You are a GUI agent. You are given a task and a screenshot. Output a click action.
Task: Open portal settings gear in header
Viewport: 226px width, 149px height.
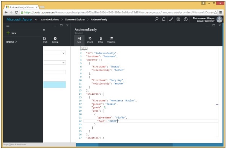pyautogui.click(x=178, y=19)
